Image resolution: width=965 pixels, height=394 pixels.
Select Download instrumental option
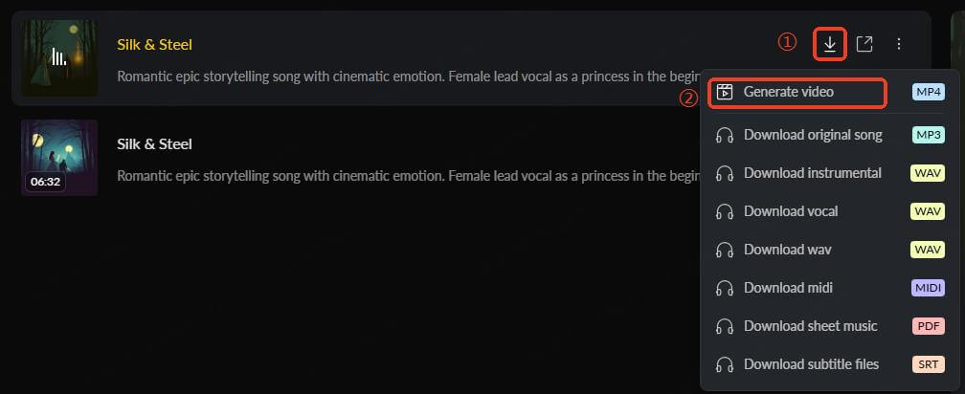click(813, 173)
